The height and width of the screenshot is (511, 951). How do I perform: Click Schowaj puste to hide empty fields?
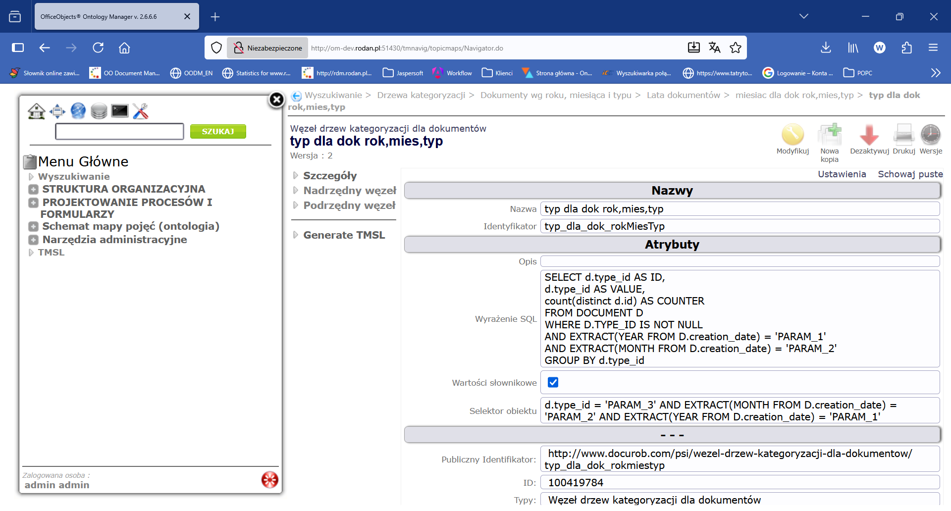click(910, 174)
